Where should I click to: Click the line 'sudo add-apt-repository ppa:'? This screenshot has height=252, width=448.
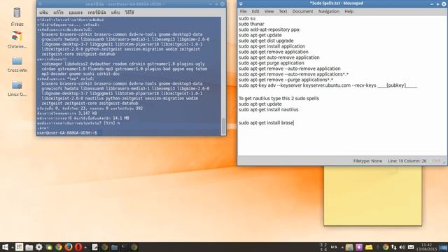click(x=269, y=29)
